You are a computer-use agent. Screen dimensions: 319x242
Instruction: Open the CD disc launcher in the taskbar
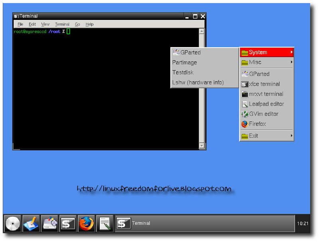pos(13,224)
